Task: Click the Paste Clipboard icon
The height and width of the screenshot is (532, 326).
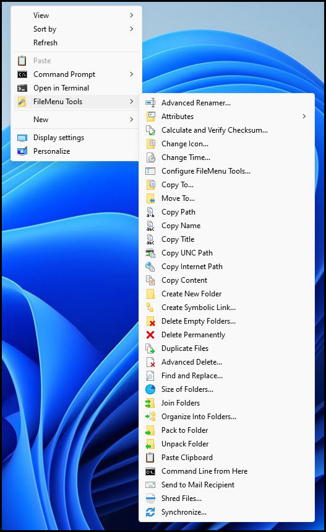Action: coord(150,458)
